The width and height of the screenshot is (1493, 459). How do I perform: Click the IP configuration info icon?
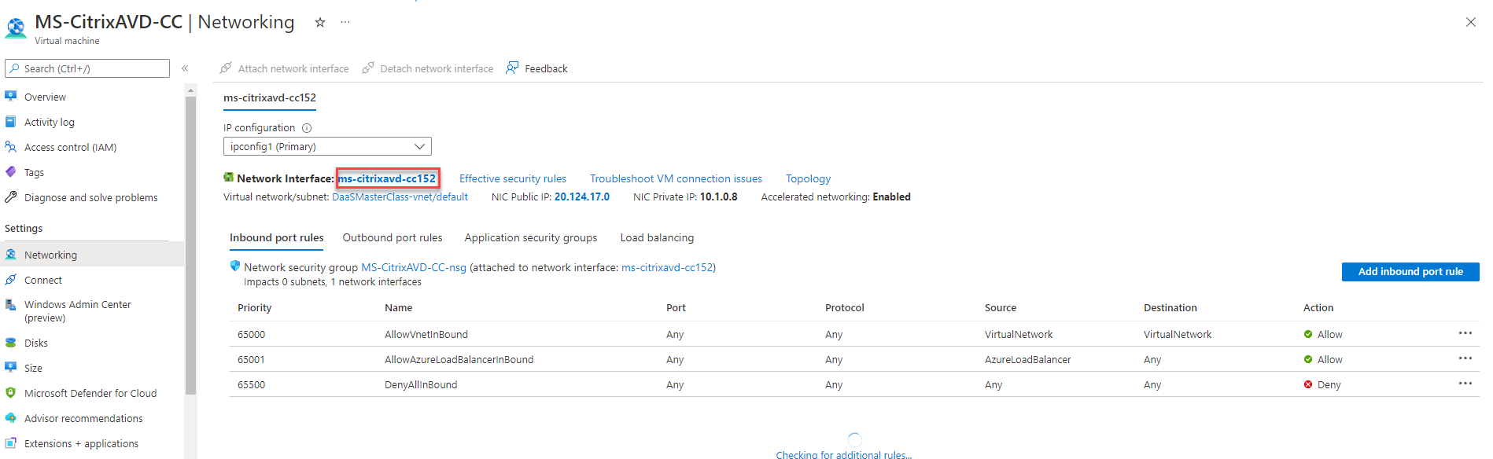point(308,128)
